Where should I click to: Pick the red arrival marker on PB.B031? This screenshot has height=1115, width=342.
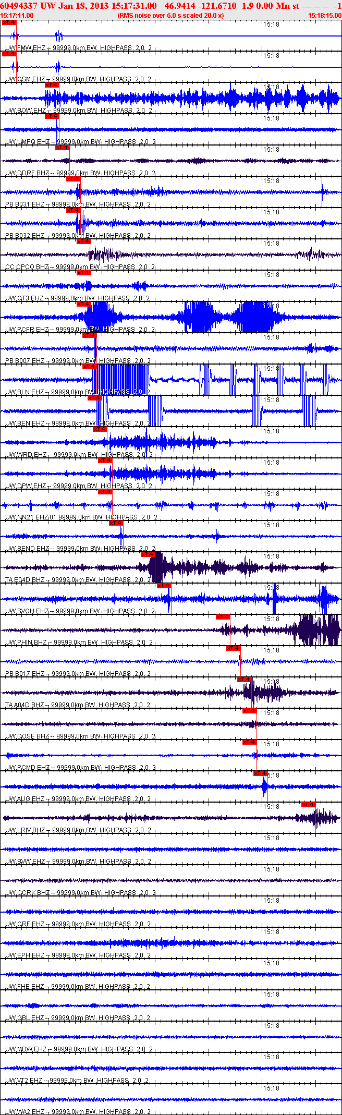(x=74, y=179)
